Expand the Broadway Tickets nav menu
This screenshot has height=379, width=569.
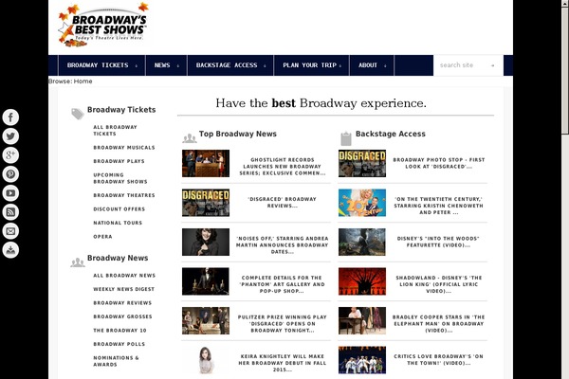tap(101, 65)
